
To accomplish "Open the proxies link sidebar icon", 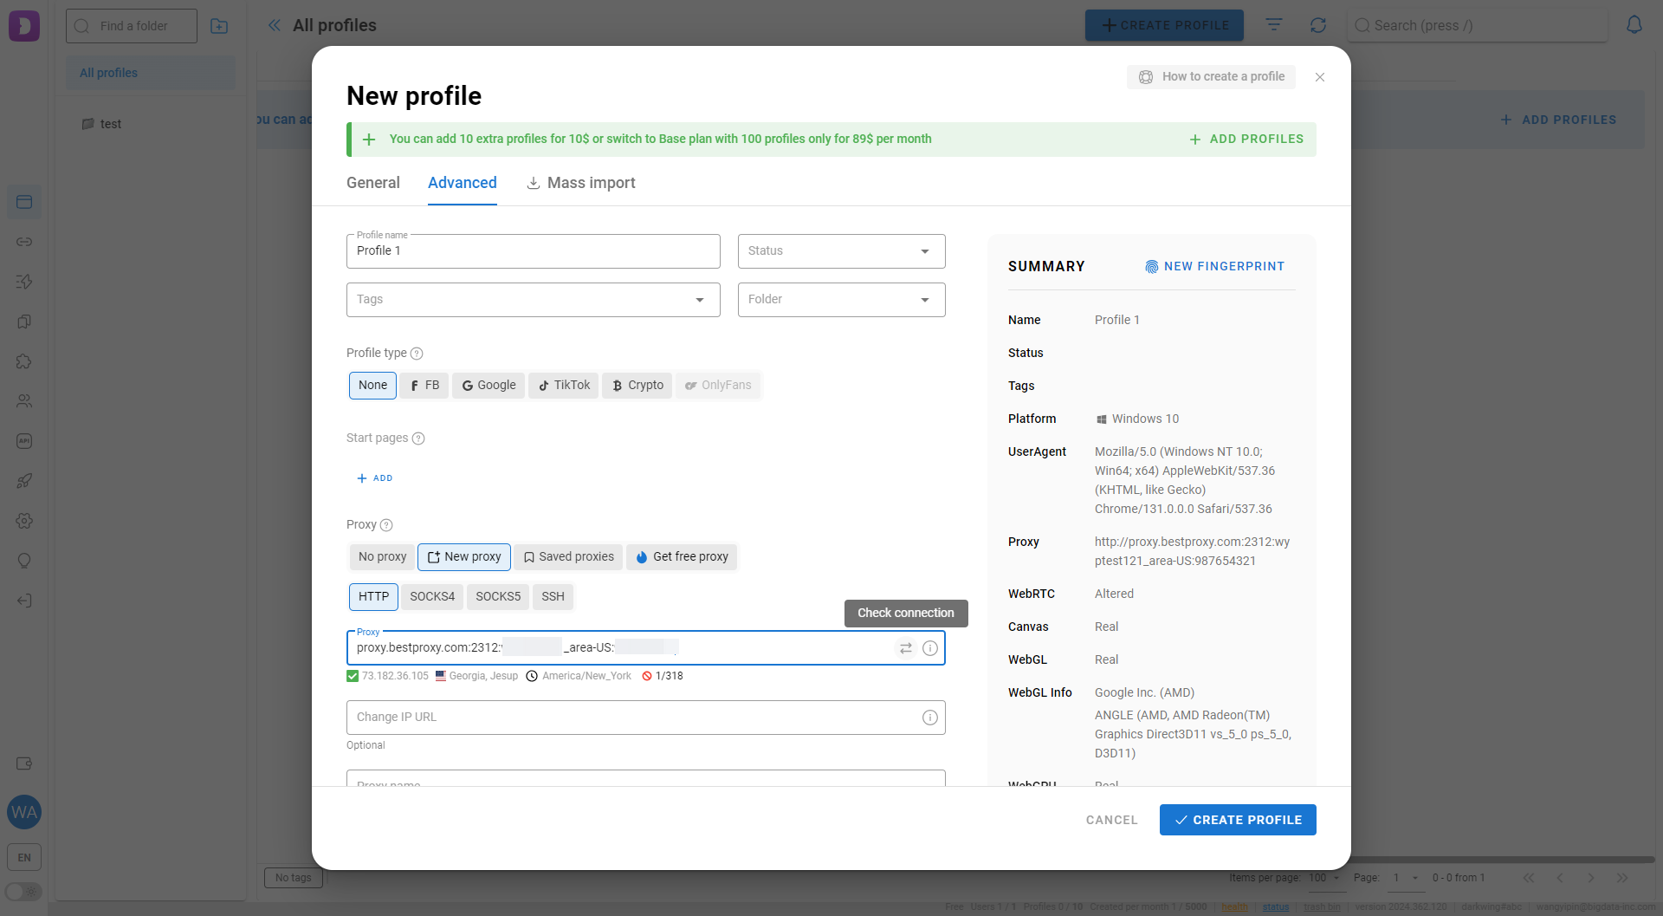I will click(x=24, y=242).
